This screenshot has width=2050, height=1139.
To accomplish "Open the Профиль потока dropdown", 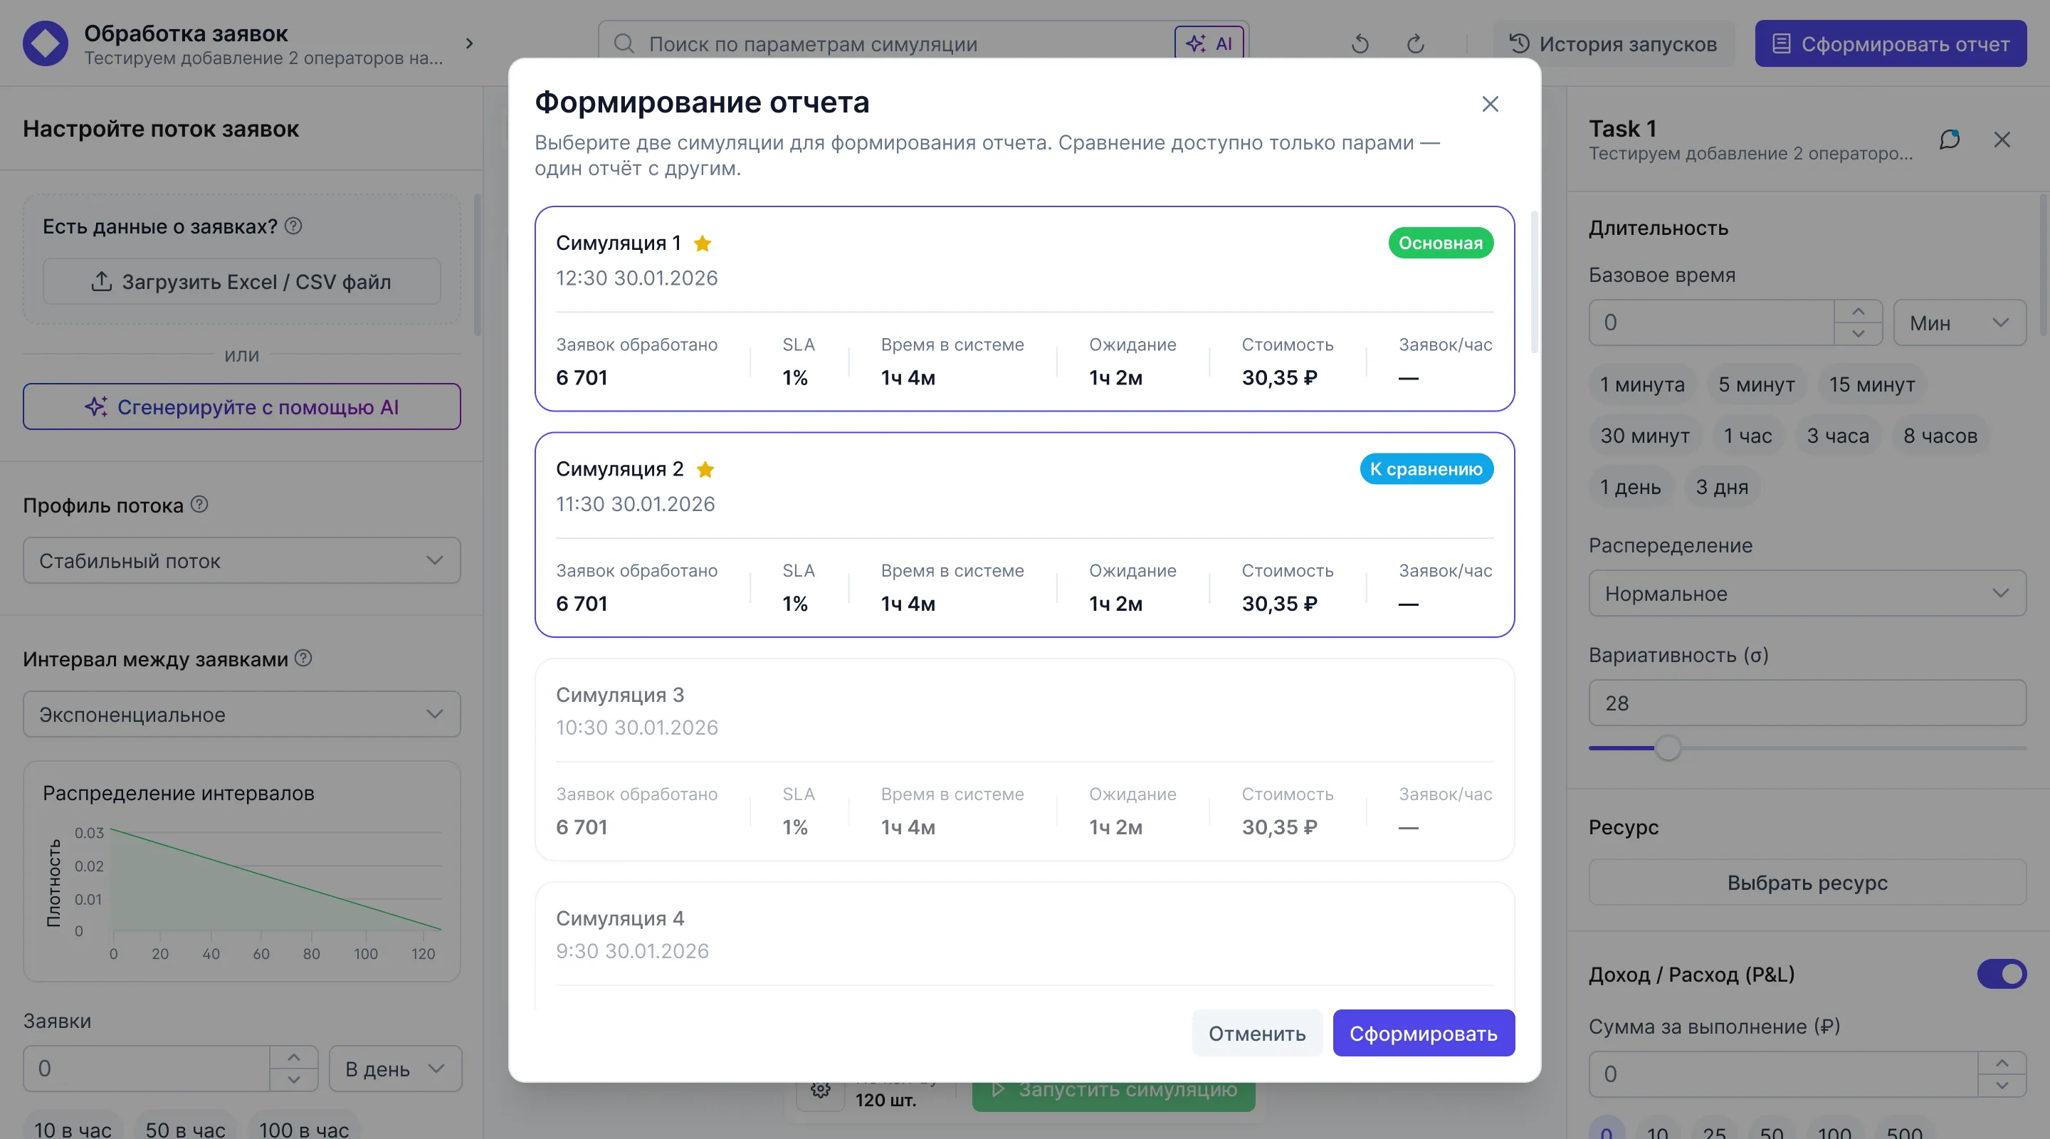I will coord(241,560).
